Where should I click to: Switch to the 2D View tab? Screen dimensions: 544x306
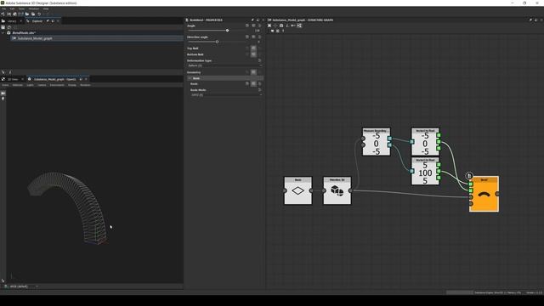tap(13, 79)
